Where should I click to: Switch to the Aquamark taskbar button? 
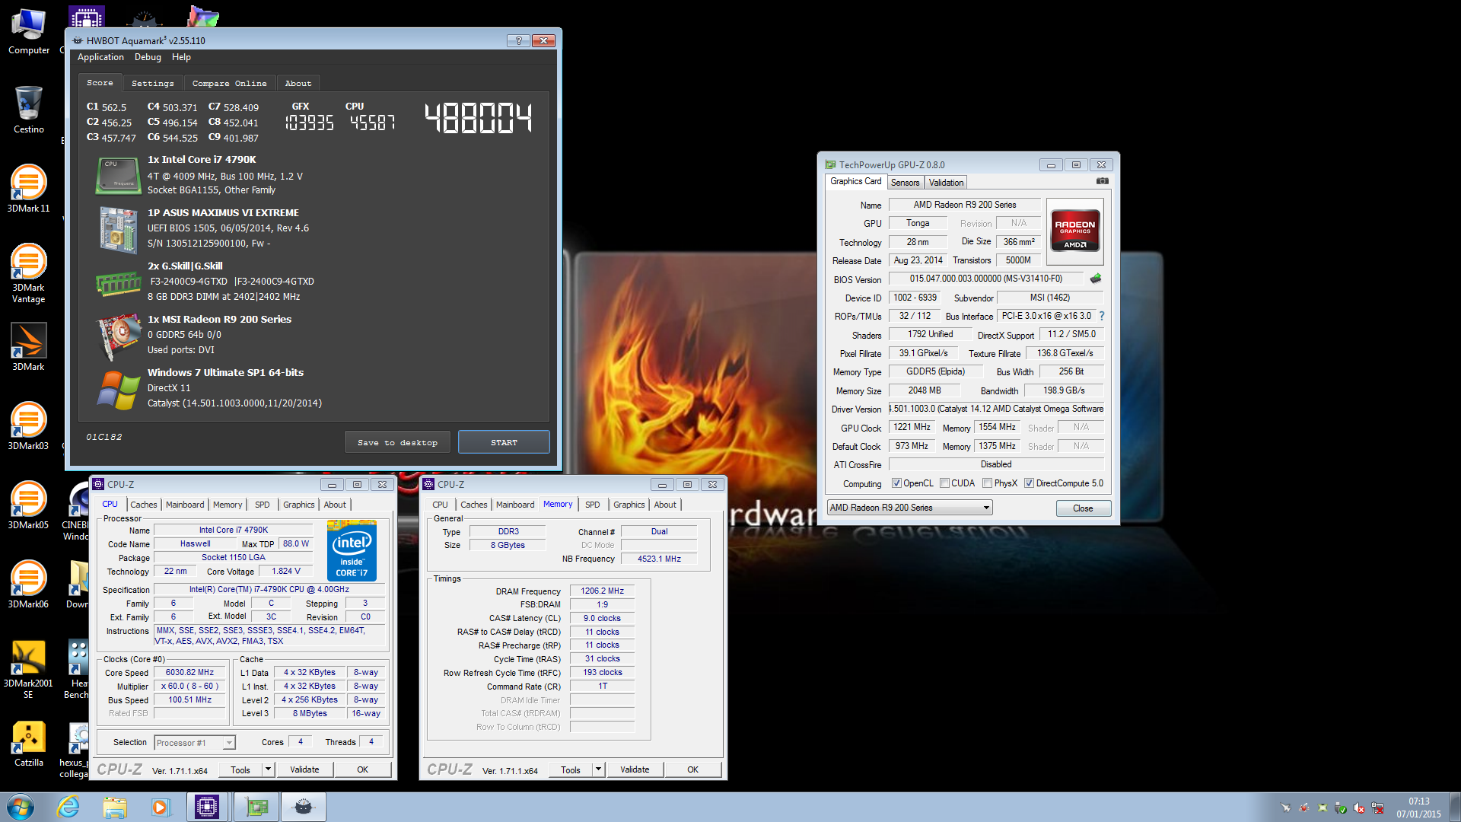tap(304, 807)
